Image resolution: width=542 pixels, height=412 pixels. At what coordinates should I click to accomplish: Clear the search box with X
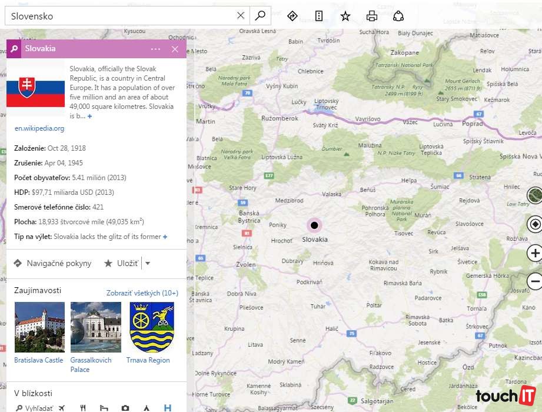(241, 16)
